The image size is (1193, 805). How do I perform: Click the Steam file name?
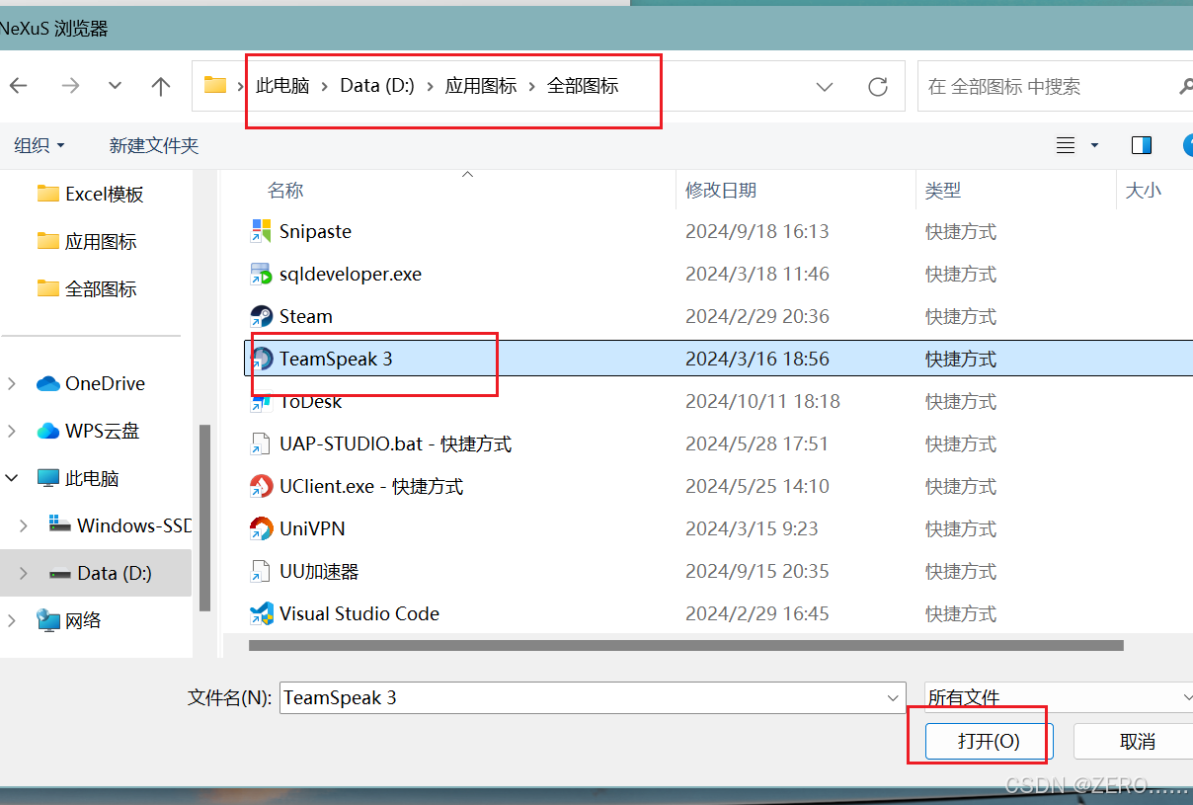pyautogui.click(x=306, y=317)
